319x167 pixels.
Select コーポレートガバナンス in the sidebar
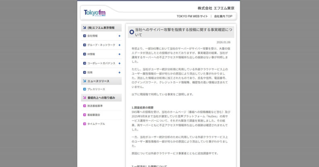[101, 63]
